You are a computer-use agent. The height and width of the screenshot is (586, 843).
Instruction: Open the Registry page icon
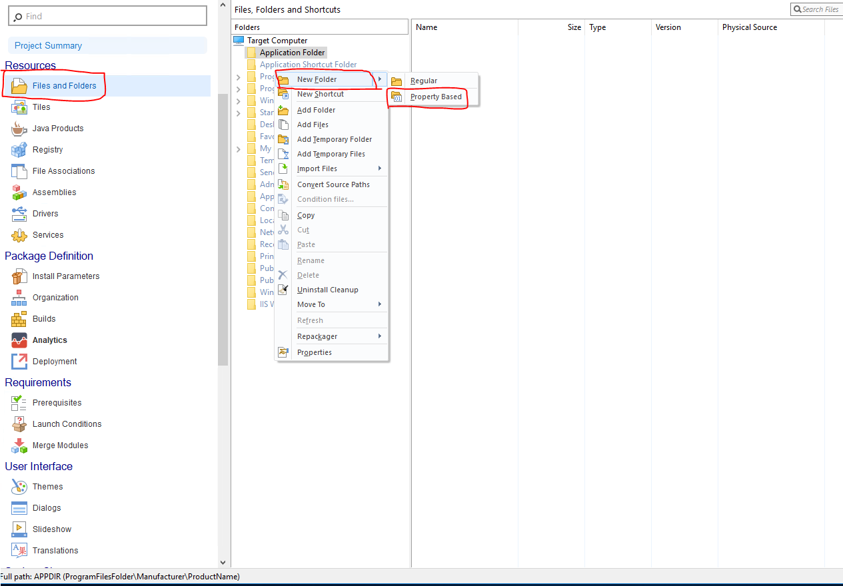pyautogui.click(x=19, y=150)
